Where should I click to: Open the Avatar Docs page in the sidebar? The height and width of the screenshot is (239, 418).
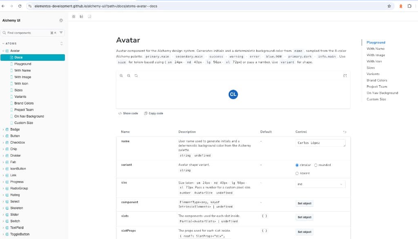coord(33,57)
